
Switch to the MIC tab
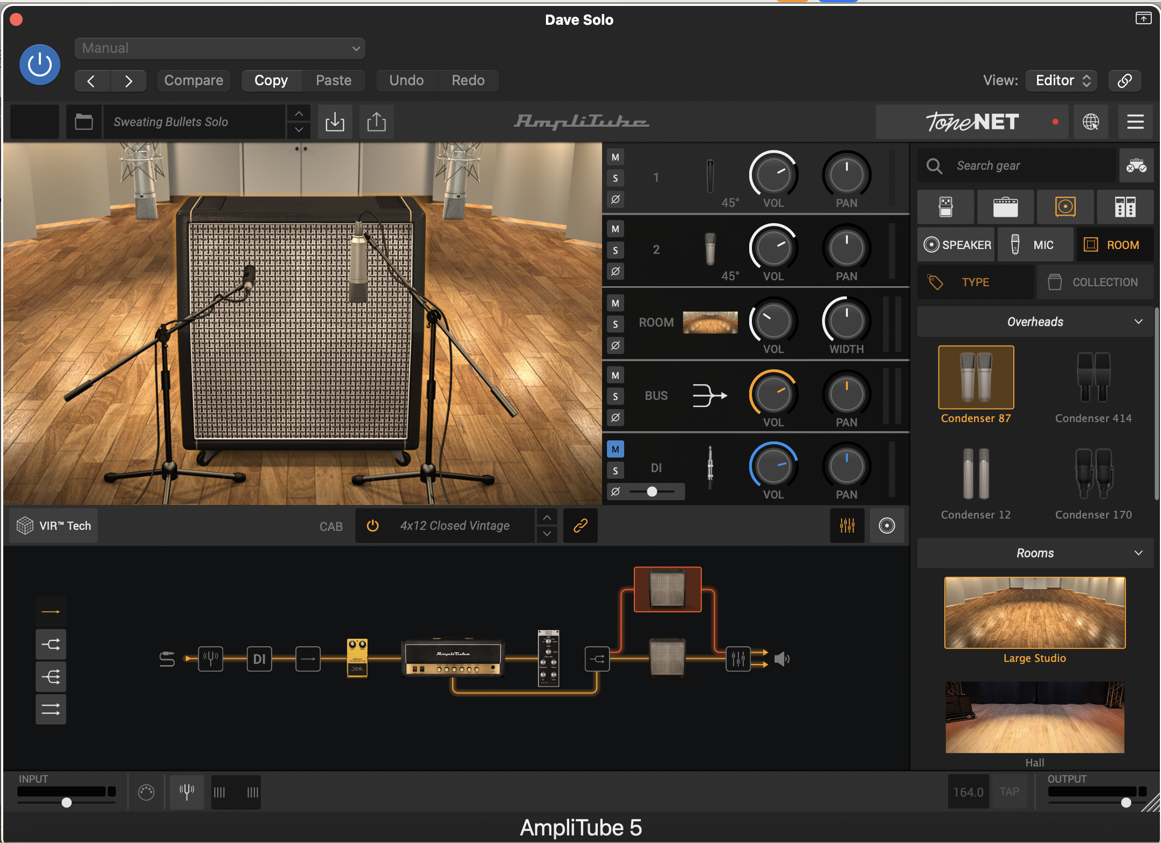point(1035,245)
